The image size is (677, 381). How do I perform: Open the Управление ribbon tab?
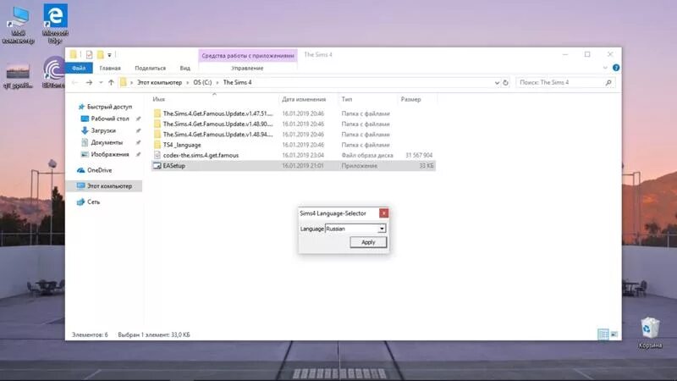point(247,68)
